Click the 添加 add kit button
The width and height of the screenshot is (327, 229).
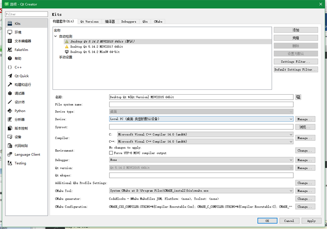pyautogui.click(x=296, y=30)
